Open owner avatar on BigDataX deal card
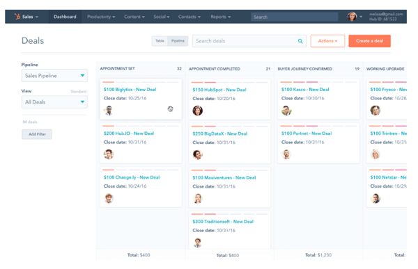This screenshot has width=418, height=269. [198, 154]
